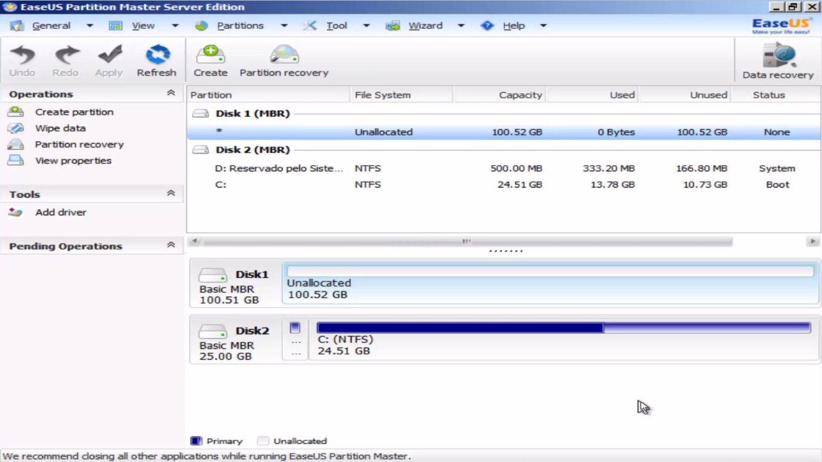The height and width of the screenshot is (462, 822).
Task: Click the Create partition link in Operations
Action: tap(74, 112)
